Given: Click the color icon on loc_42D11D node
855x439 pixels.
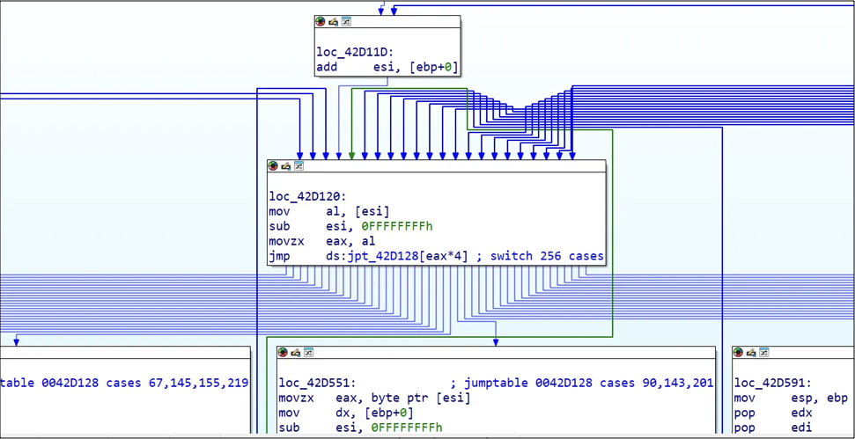Looking at the screenshot, I should (x=321, y=22).
